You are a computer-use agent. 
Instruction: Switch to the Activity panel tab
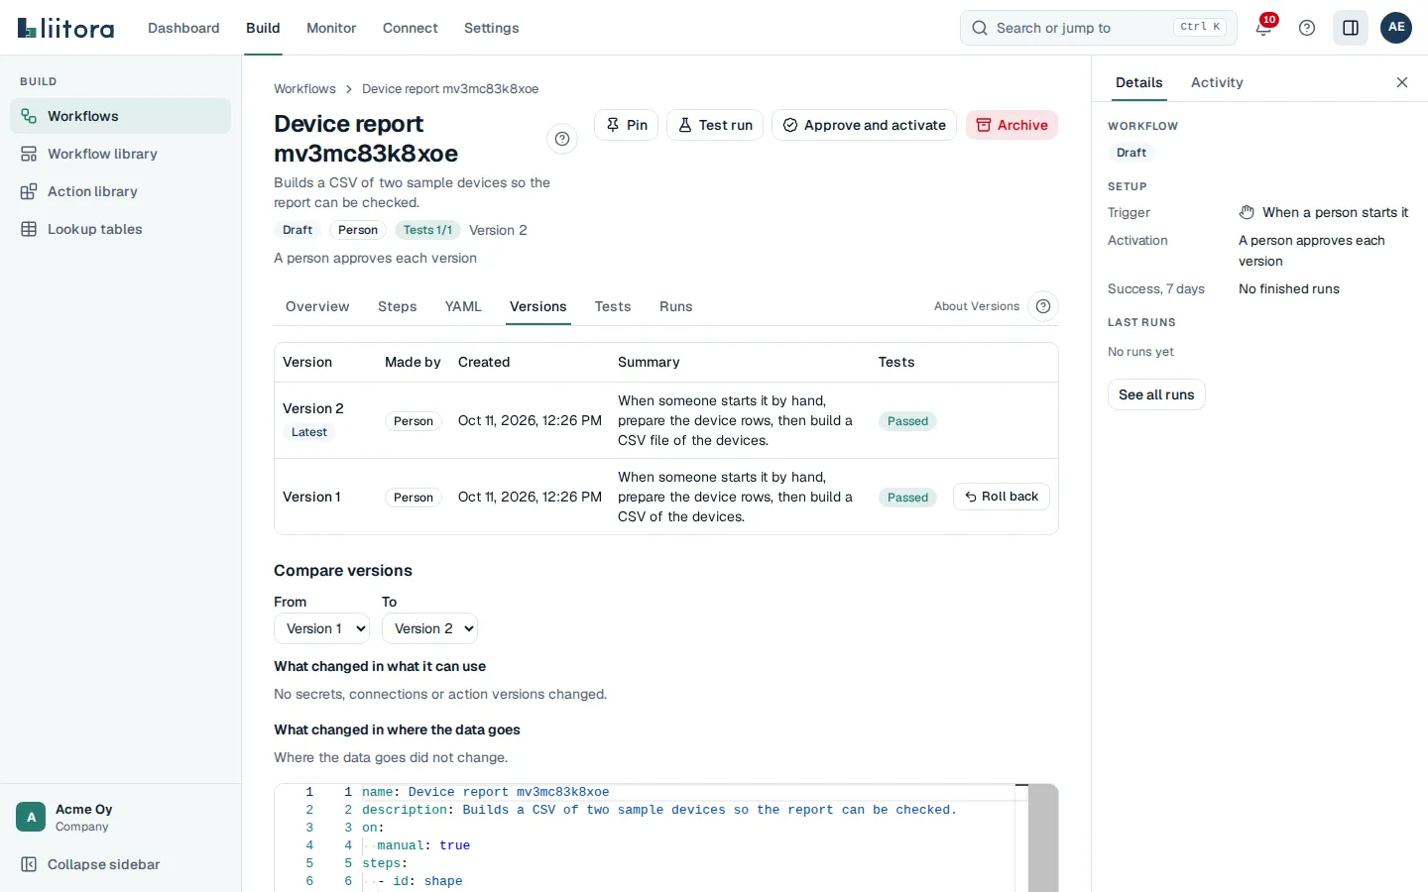[x=1217, y=82]
